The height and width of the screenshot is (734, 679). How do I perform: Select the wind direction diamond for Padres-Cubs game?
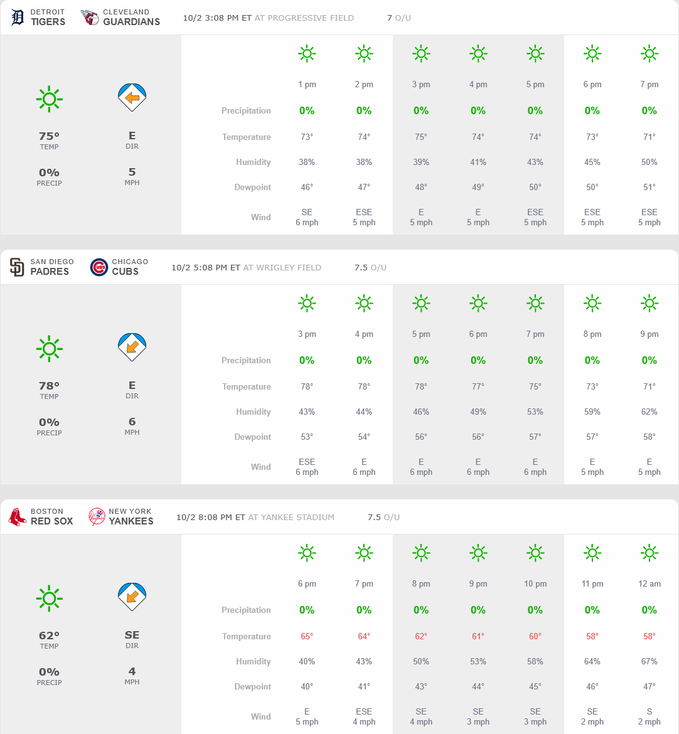[132, 347]
